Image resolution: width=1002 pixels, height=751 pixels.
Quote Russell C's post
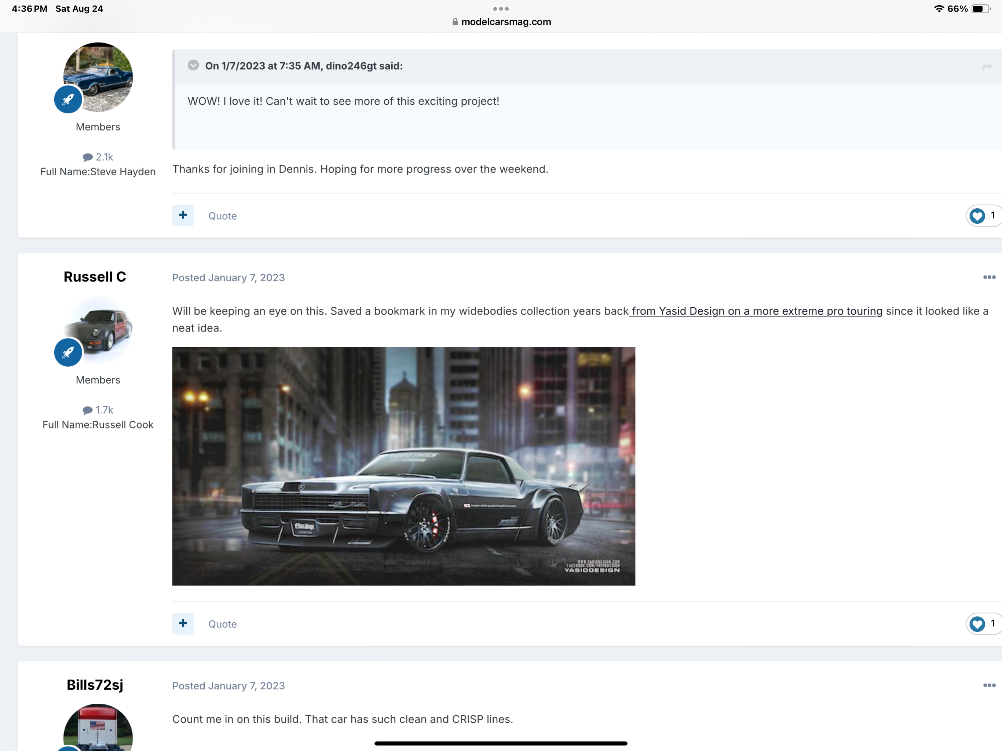point(222,624)
